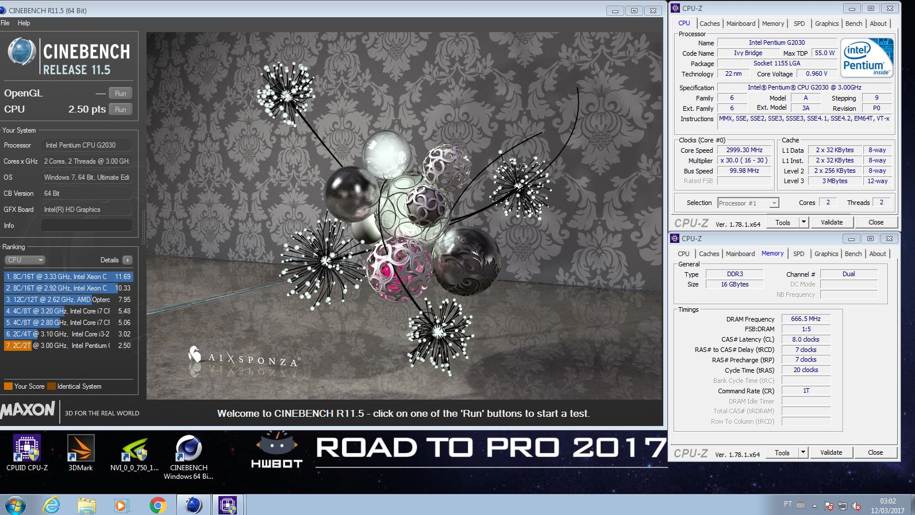Switch to SPD tab in upper CPU-Z

pos(799,24)
